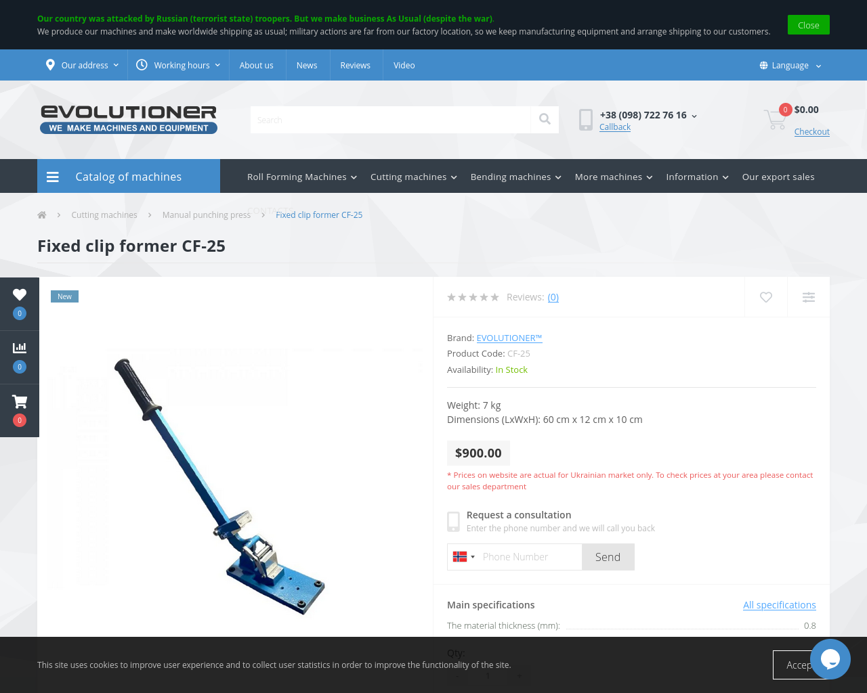Add product to wishlist heart icon

tap(766, 297)
